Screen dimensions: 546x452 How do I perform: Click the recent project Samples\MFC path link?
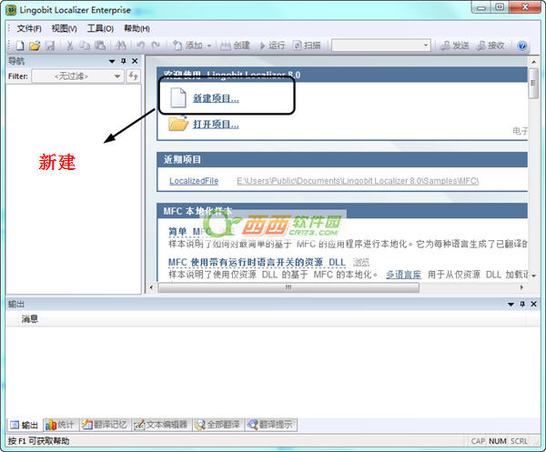(x=358, y=181)
